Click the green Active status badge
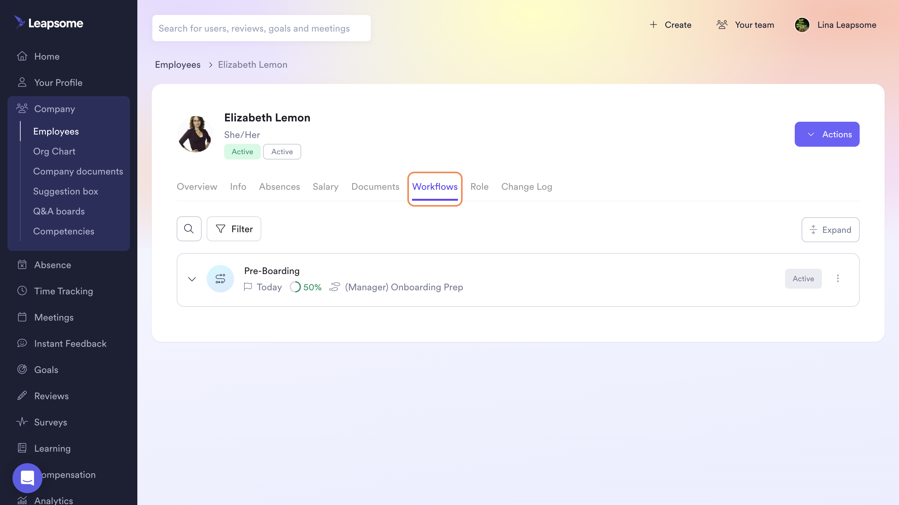The height and width of the screenshot is (505, 899). [242, 151]
